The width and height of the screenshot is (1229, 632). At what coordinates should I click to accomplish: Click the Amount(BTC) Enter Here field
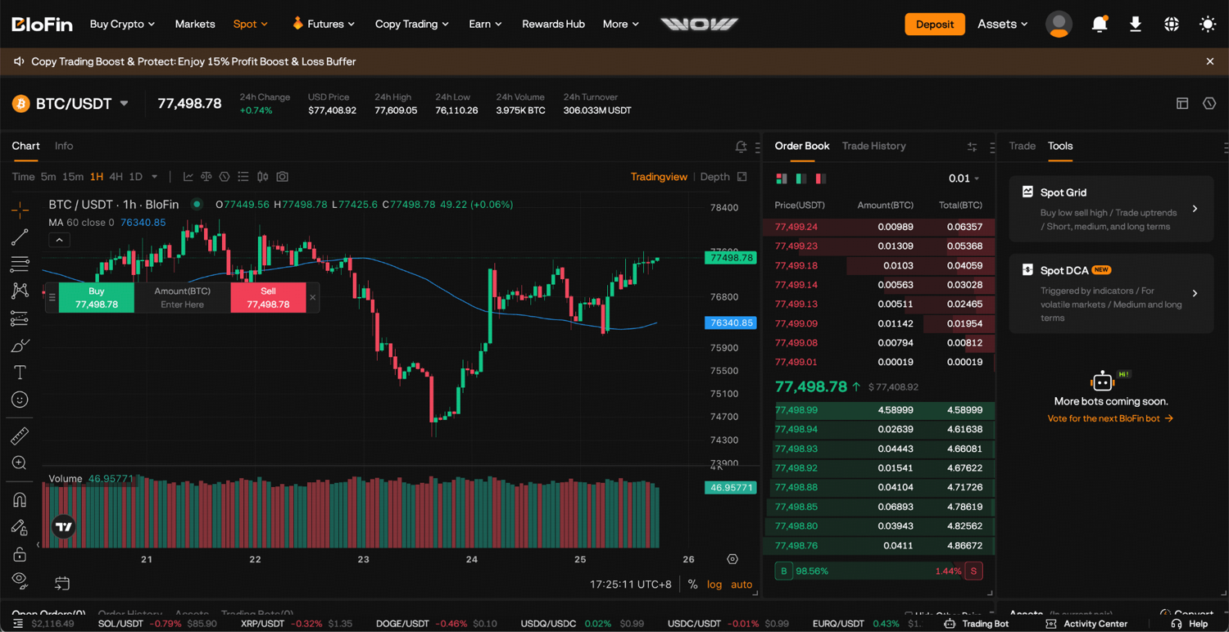coord(183,298)
